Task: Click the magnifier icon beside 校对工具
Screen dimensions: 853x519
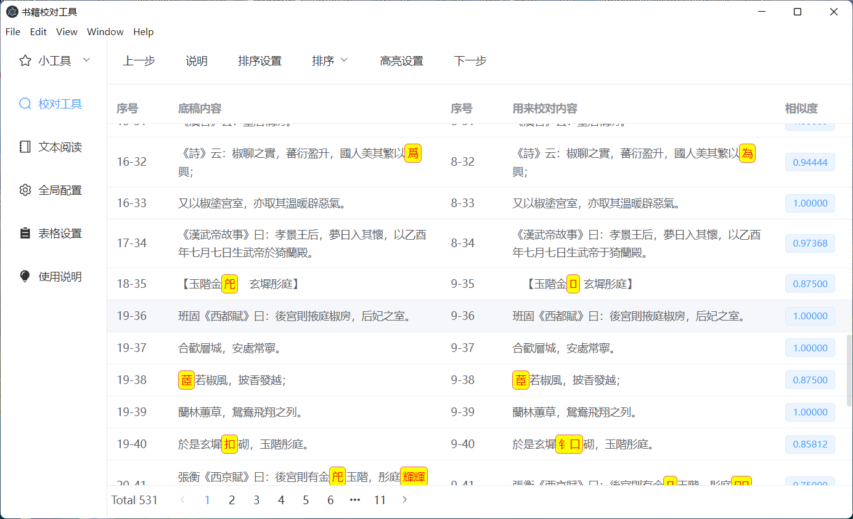Action: point(25,104)
